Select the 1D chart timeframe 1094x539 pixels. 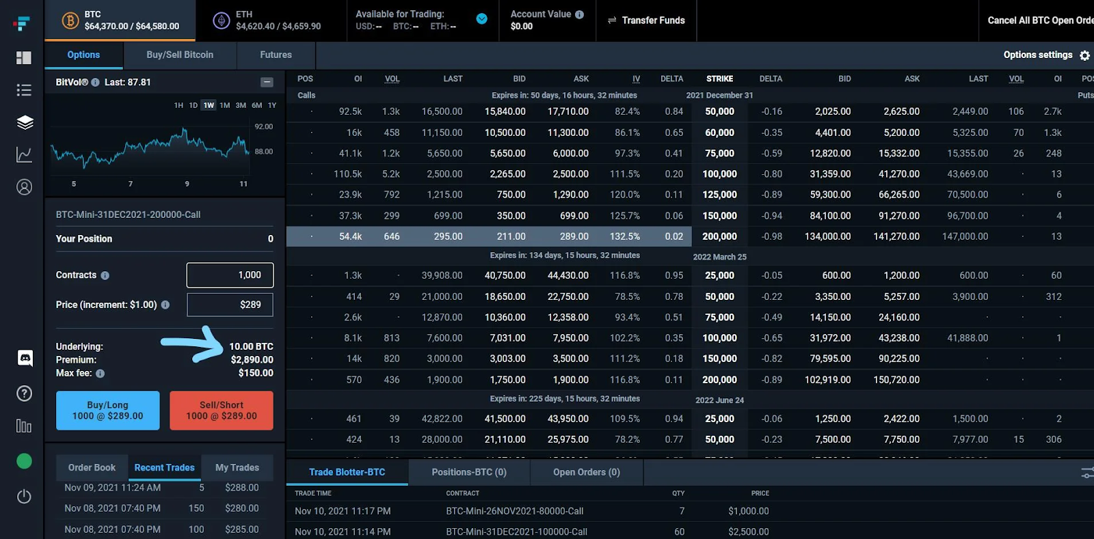[194, 105]
